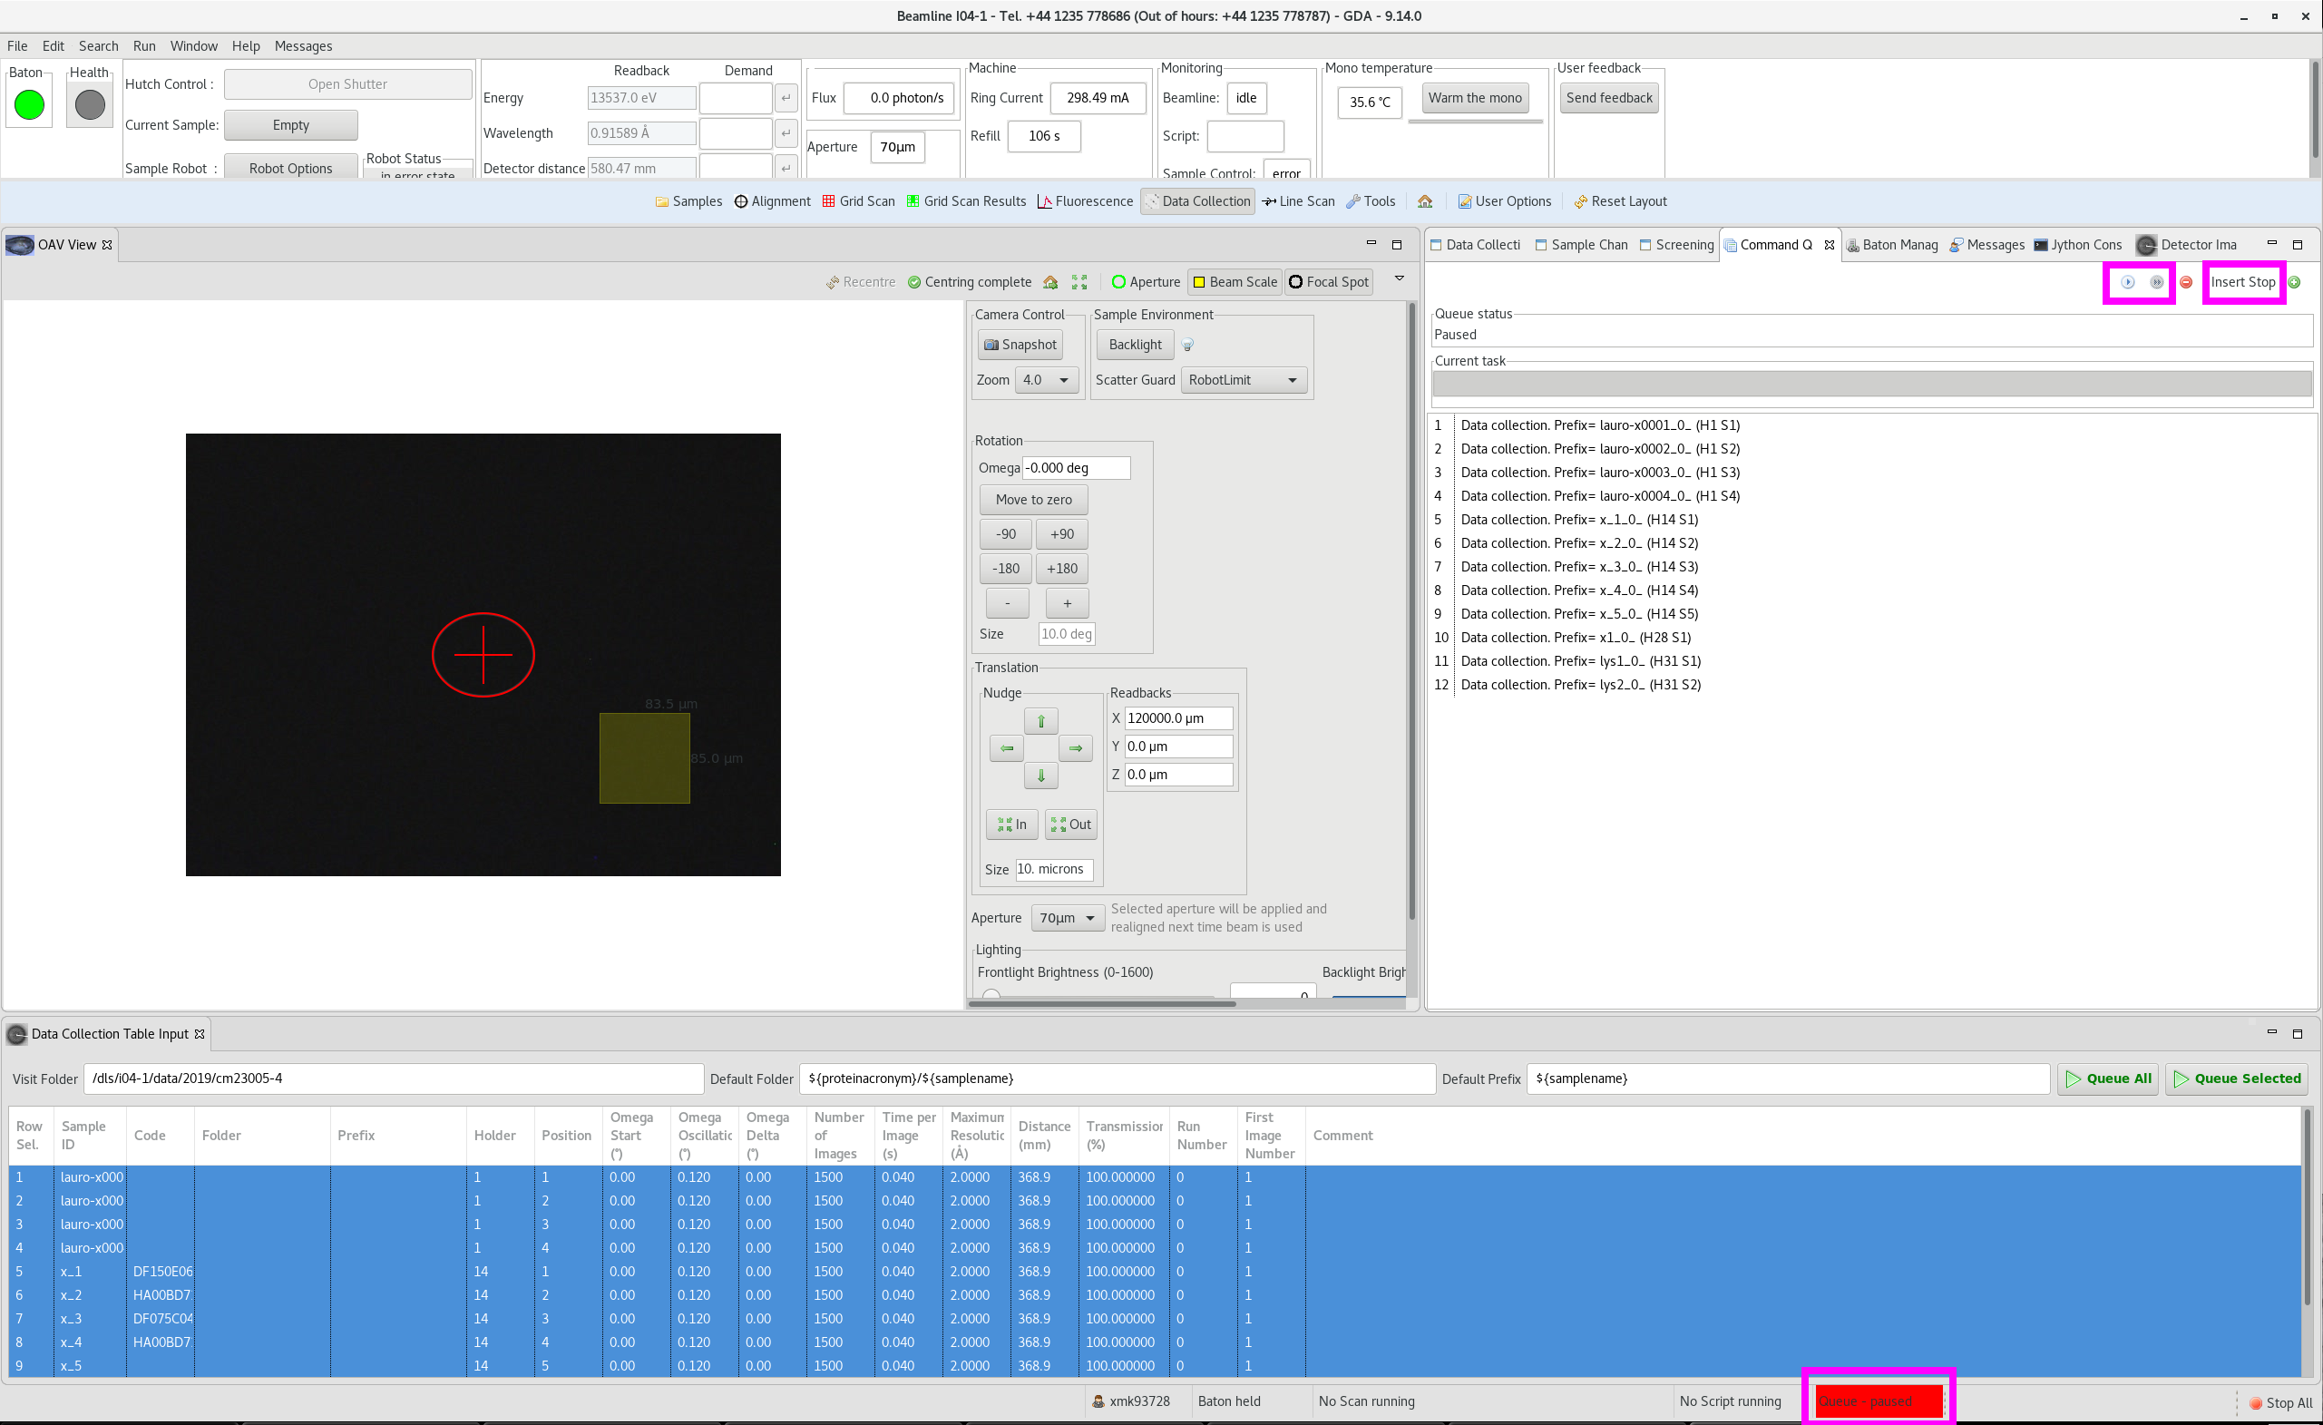This screenshot has width=2323, height=1425.
Task: Toggle the Focal Spot overlay
Action: pos(1327,281)
